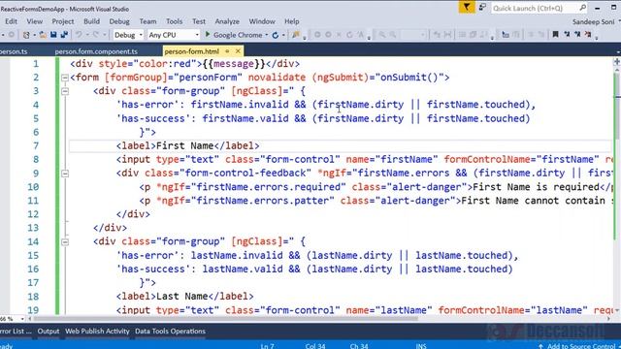Open the Tools menu
The image size is (621, 349).
[x=175, y=21]
